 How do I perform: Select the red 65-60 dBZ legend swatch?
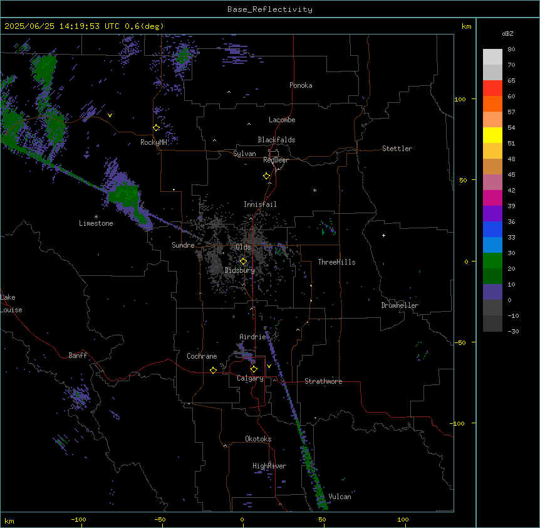coord(492,88)
